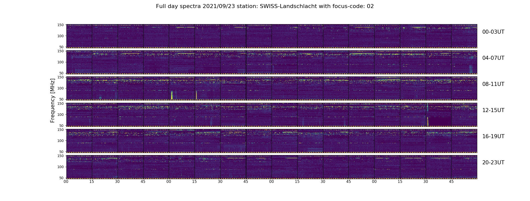Screen dimensions: 530x201
Task: Click the wide bright burst in 08-11UT panel's second hour
Action: (172, 95)
